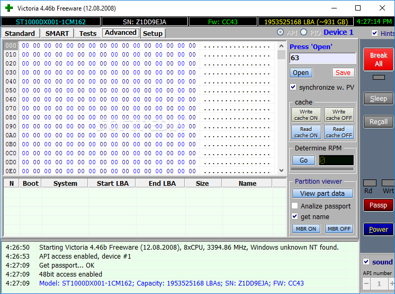The height and width of the screenshot is (294, 395).
Task: Click the log entry '48bit access enabled'
Action: pos(70,274)
